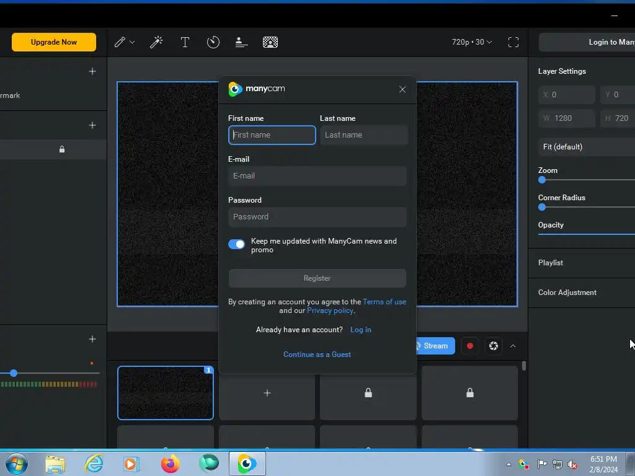Screen dimensions: 635x476
Task: Open the 720p 30 resolution dropdown
Action: tap(472, 42)
